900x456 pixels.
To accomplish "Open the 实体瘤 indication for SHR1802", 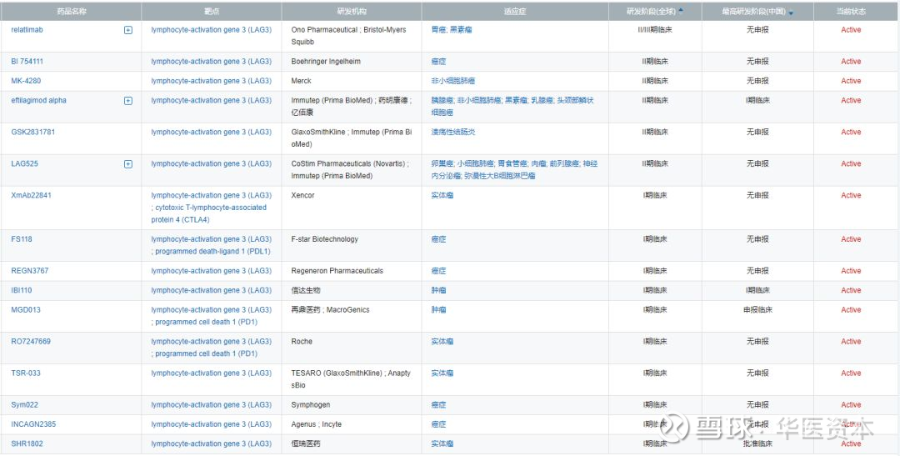I will 442,444.
